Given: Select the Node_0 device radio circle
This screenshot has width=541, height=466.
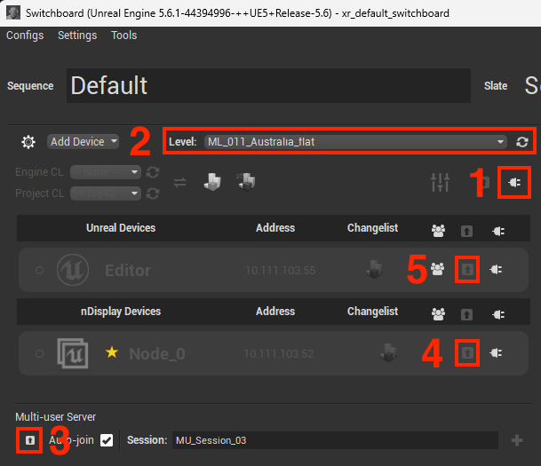Looking at the screenshot, I should [x=39, y=353].
